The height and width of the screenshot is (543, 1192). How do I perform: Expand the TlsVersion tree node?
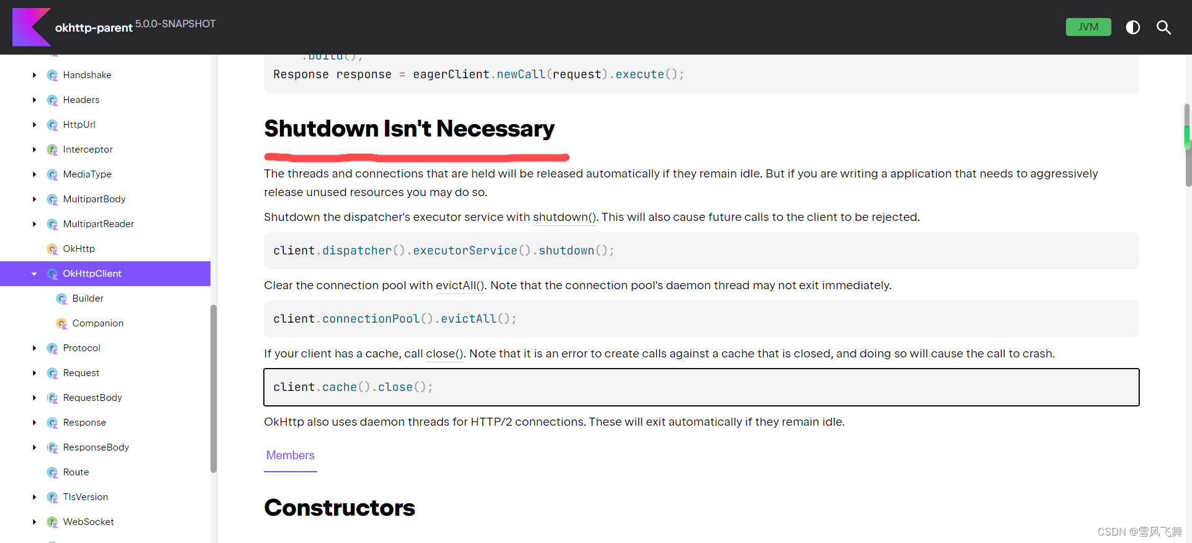pyautogui.click(x=35, y=497)
